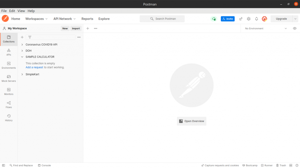Screen dimensions: 300x168
Task: Open the Upgrade dropdown arrow
Action: tap(295, 19)
